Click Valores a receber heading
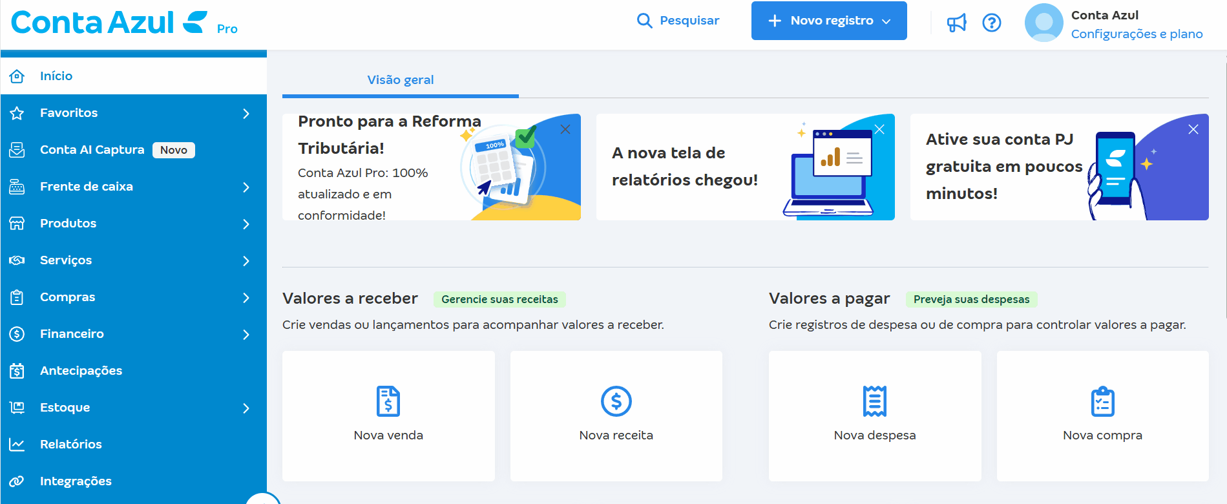 point(350,299)
